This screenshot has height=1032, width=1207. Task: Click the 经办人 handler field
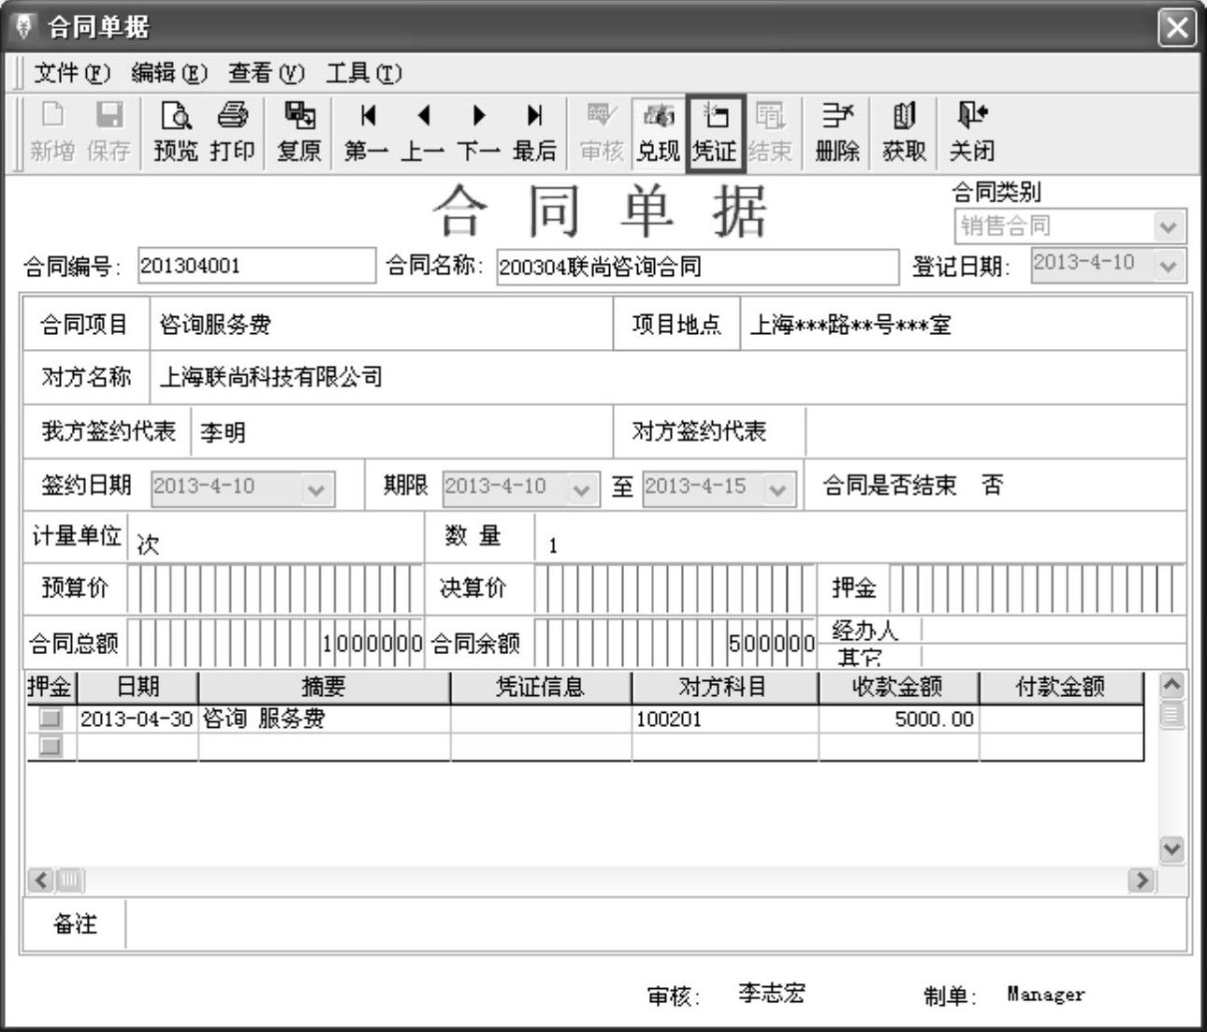[x=1054, y=630]
